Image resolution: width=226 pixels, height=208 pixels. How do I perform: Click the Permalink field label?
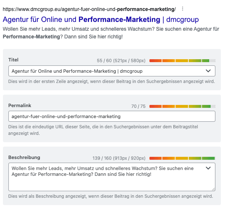[x=20, y=105]
